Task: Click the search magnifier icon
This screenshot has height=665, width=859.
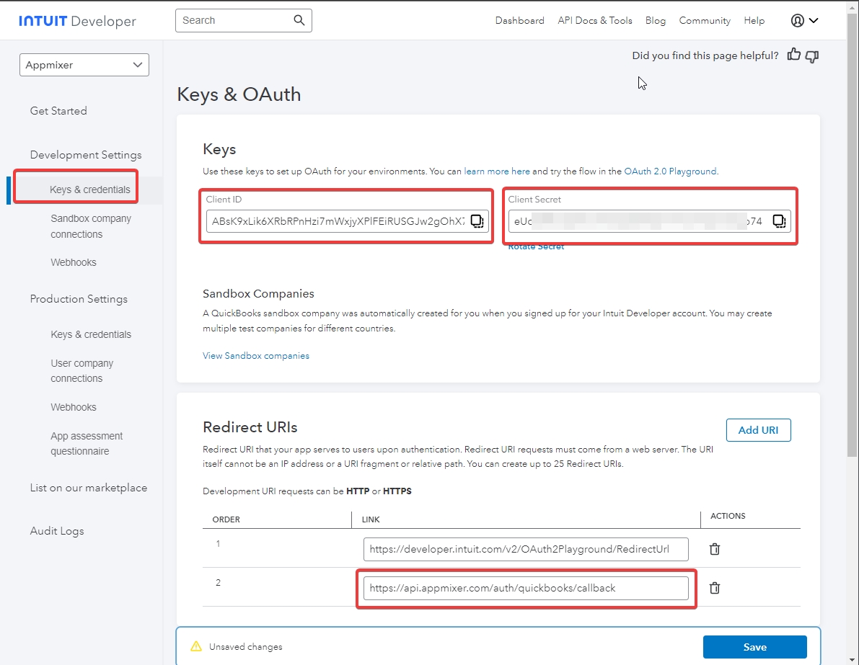Action: point(299,20)
